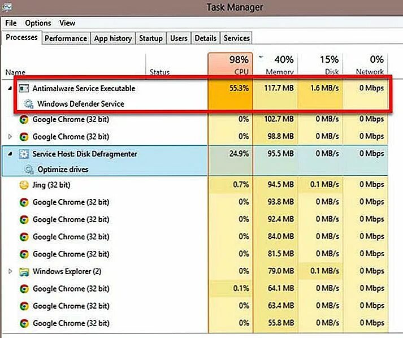403x338 pixels.
Task: Collapse the Service Host: Disk Defragmenter group
Action: point(10,154)
